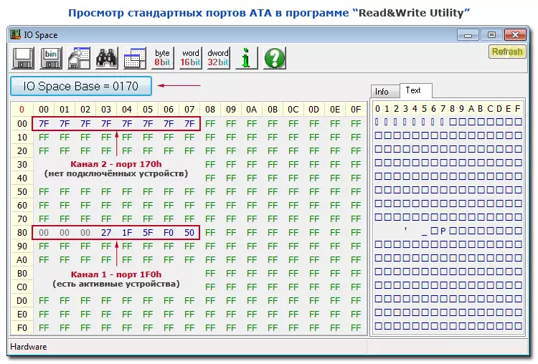
Task: Select cell value F0 in row 80
Action: coord(169,233)
